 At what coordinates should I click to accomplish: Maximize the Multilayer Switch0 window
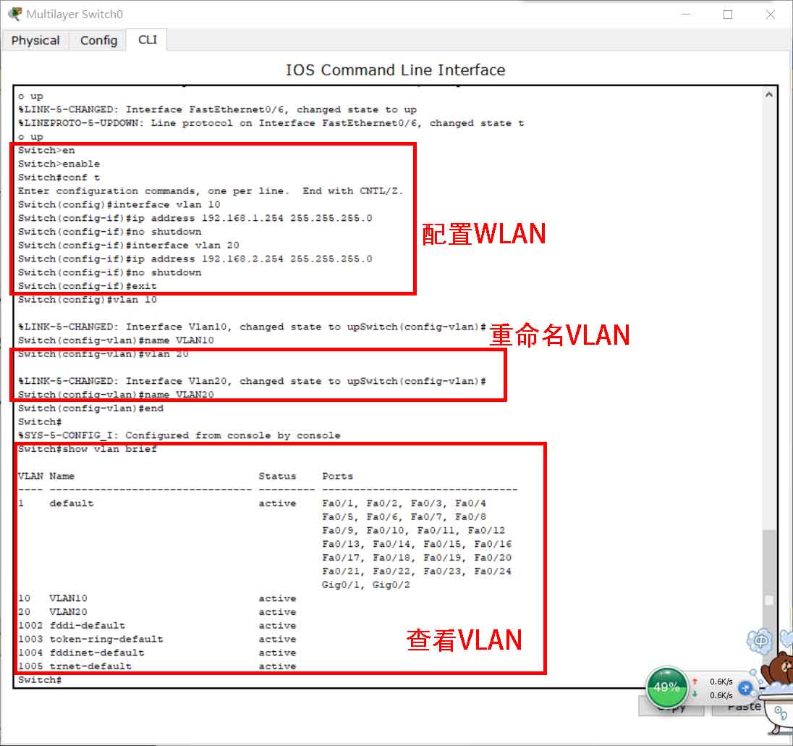point(728,14)
